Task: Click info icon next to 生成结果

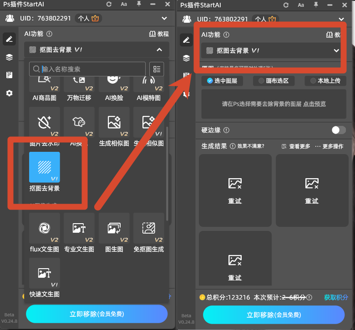Action: tap(233, 146)
